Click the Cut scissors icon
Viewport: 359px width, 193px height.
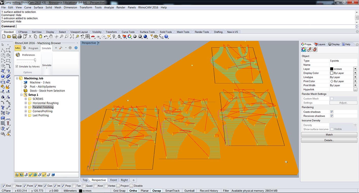(30, 37)
